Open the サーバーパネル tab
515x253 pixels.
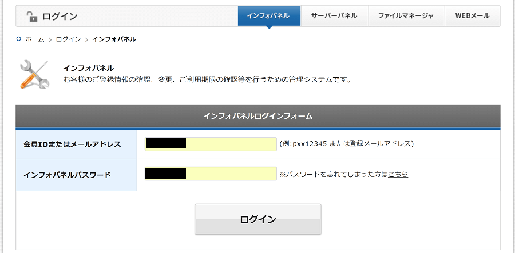point(334,16)
